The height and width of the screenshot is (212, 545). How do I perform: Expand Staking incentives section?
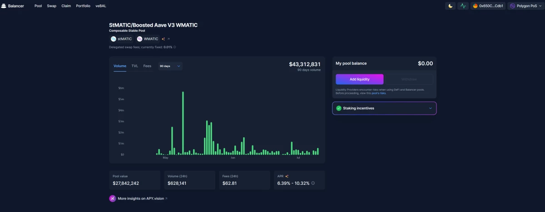click(x=384, y=108)
